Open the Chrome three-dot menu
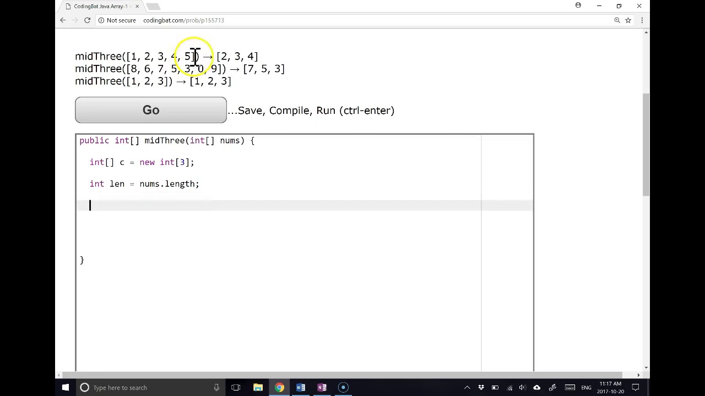Image resolution: width=705 pixels, height=396 pixels. (x=642, y=20)
